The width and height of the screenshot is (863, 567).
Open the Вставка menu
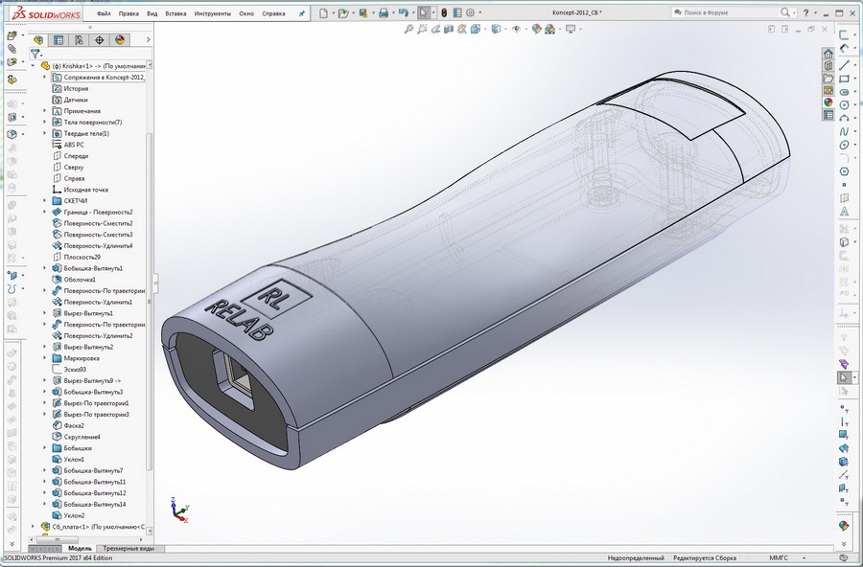[175, 14]
